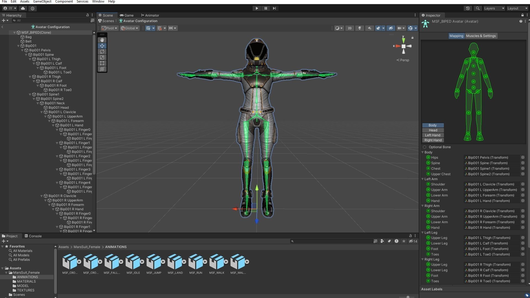Collapse the Bip001 L Thigh node
530x298 pixels.
[x=30, y=59]
